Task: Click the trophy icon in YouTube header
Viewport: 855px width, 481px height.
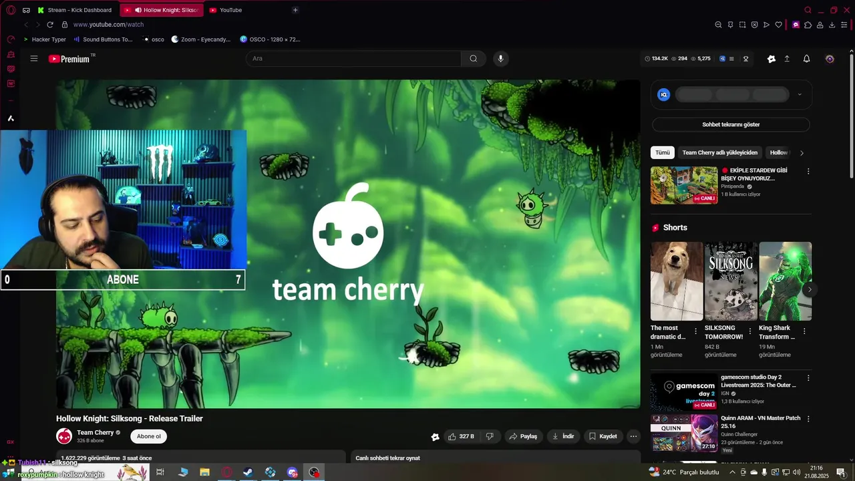Action: tap(746, 59)
